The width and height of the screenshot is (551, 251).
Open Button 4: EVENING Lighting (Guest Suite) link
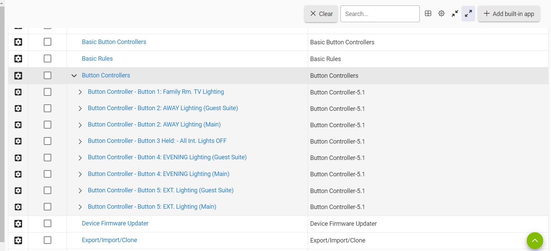(x=167, y=157)
